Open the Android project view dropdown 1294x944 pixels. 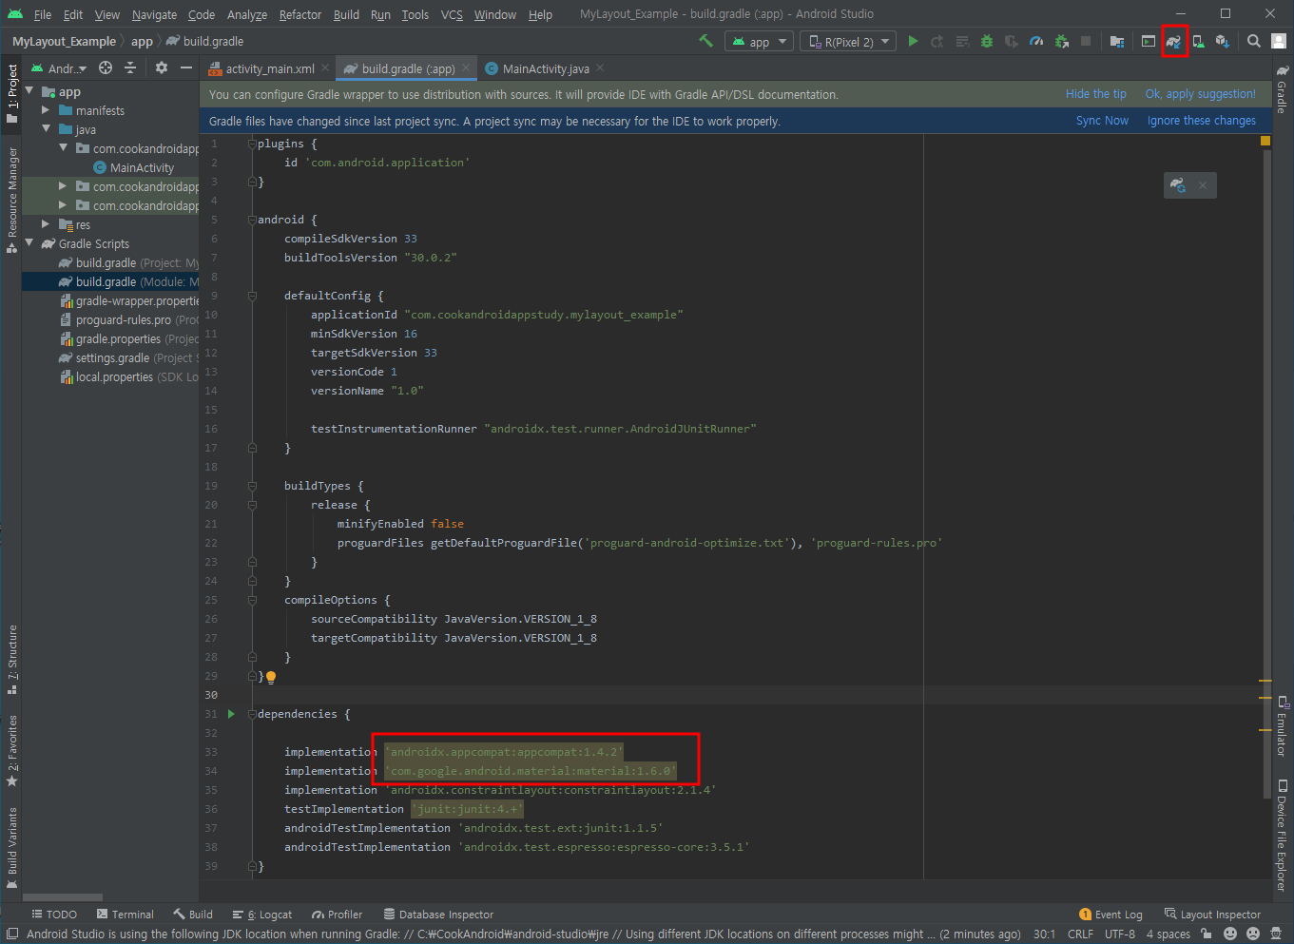coord(59,67)
